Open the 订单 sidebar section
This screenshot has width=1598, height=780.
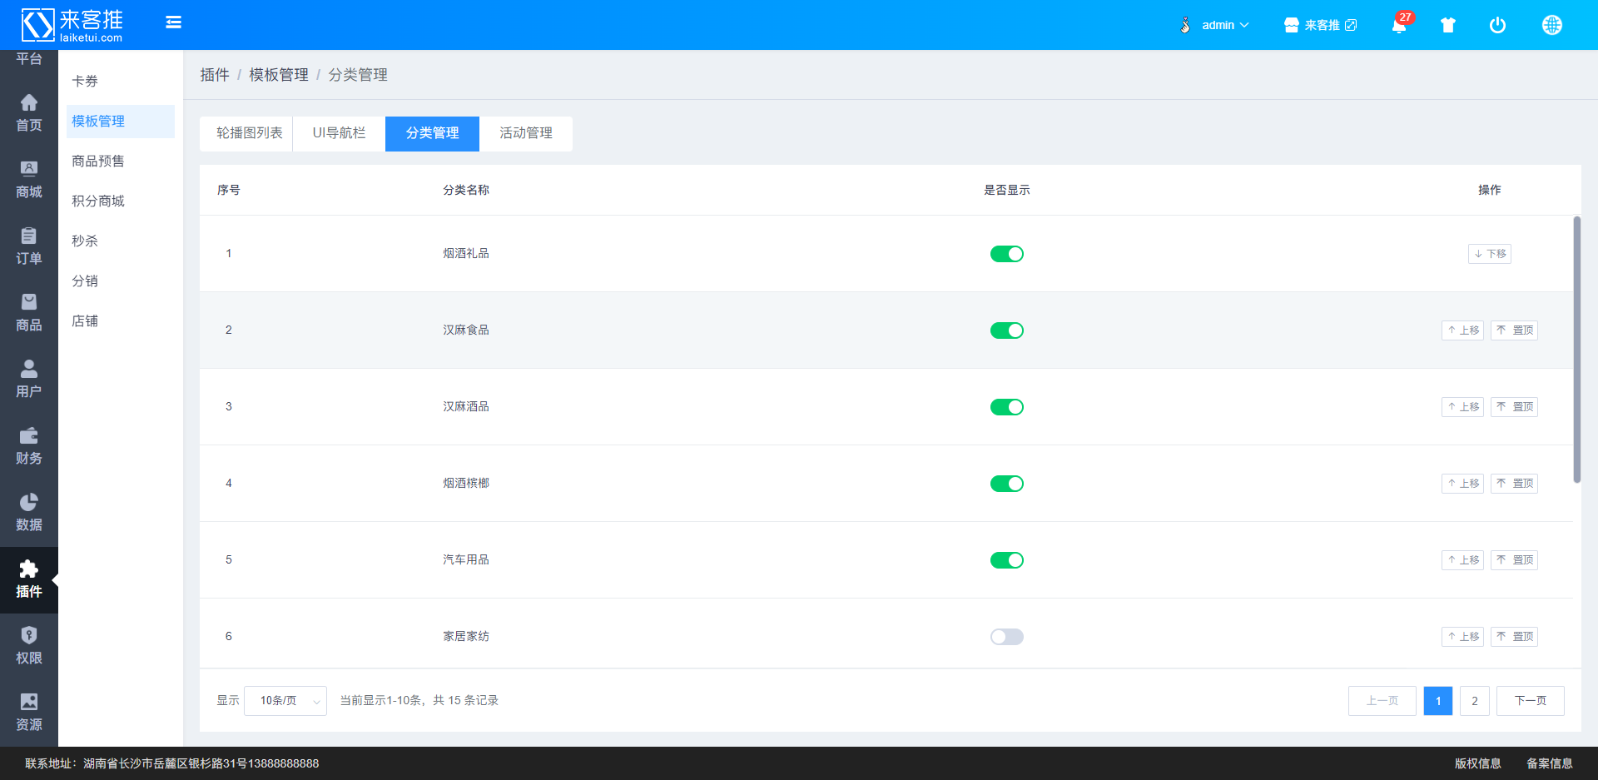[29, 246]
